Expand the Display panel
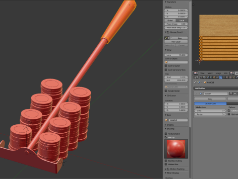The width and height of the screenshot is (238, 179). pos(166,125)
